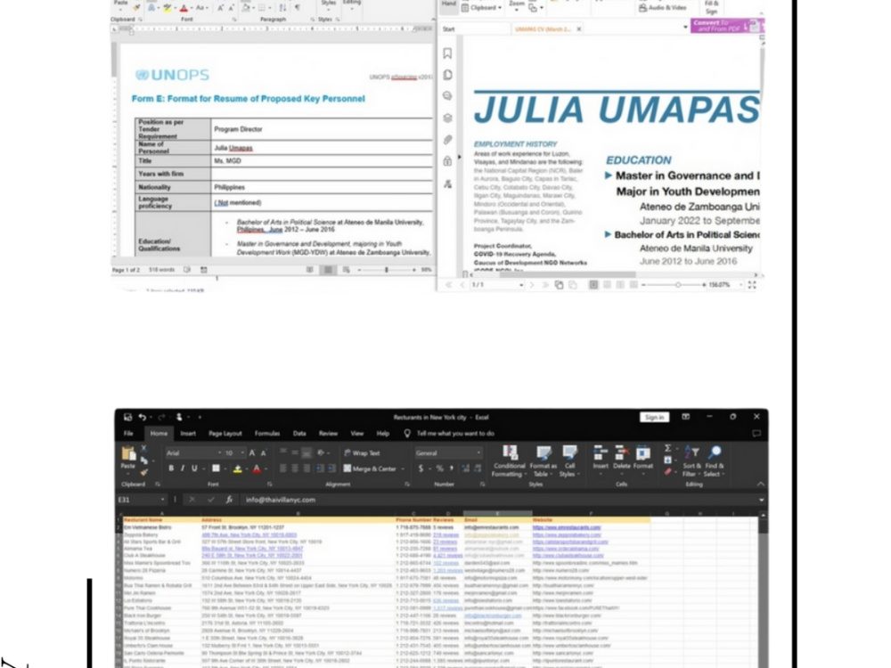
Task: Click the Bookmarks panel icon in PDF viewer
Action: (x=448, y=53)
